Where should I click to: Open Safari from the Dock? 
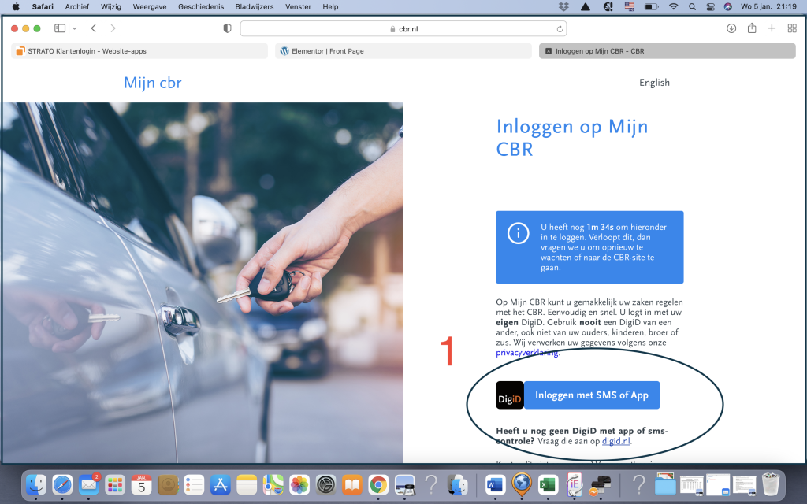(x=62, y=484)
